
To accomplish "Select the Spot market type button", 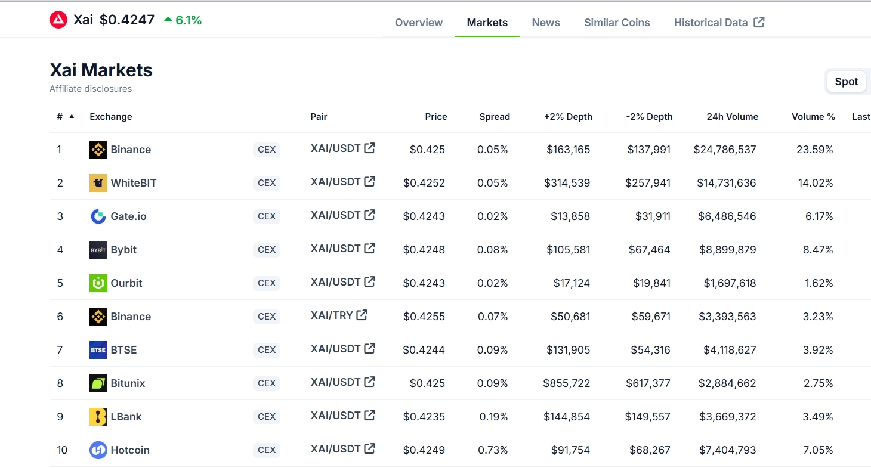I will coord(846,82).
